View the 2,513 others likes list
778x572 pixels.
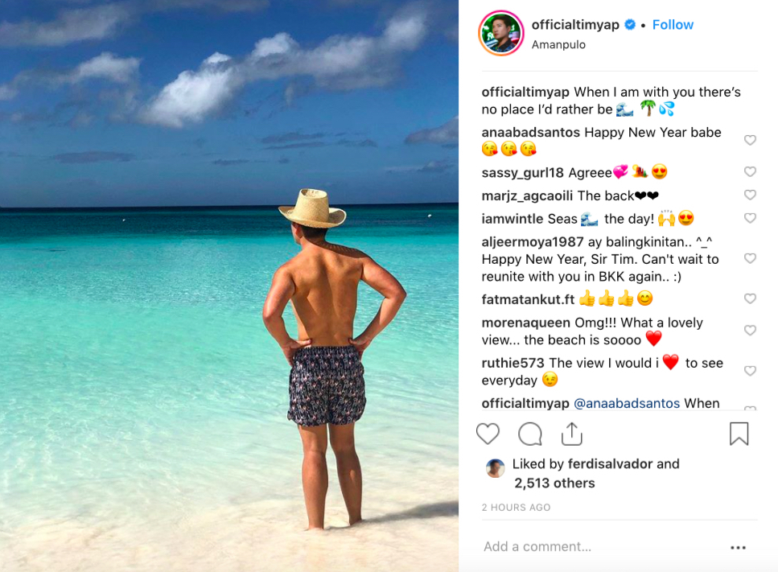coord(554,484)
